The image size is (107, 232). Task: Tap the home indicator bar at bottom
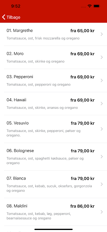tap(53, 229)
